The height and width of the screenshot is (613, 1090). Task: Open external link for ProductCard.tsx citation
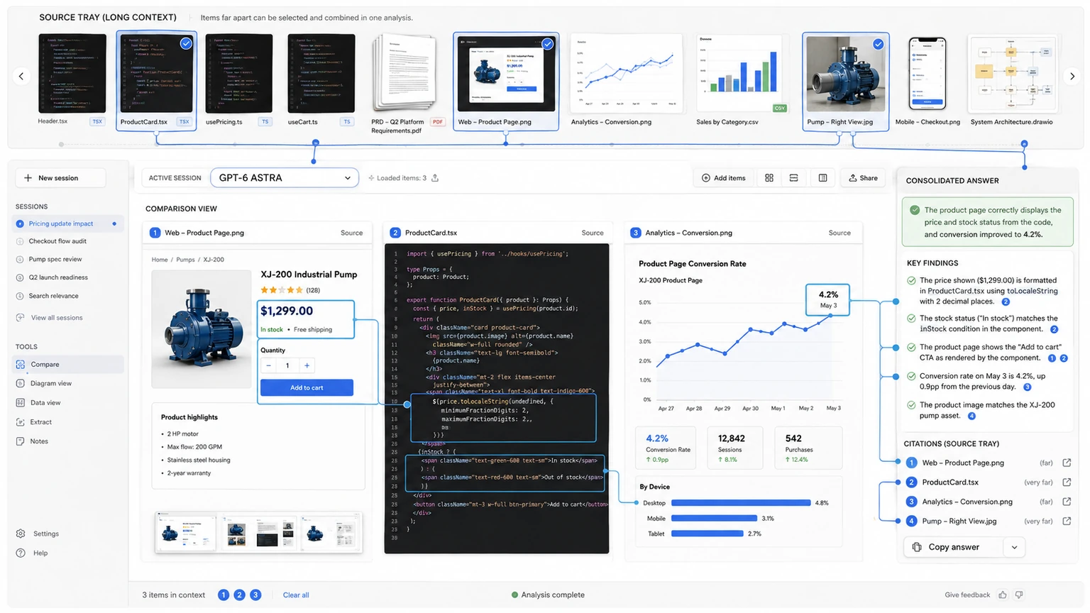(x=1067, y=482)
